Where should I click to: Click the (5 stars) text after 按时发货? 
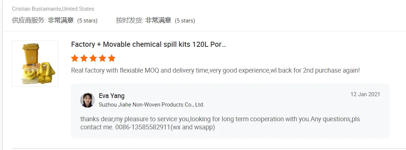point(185,21)
